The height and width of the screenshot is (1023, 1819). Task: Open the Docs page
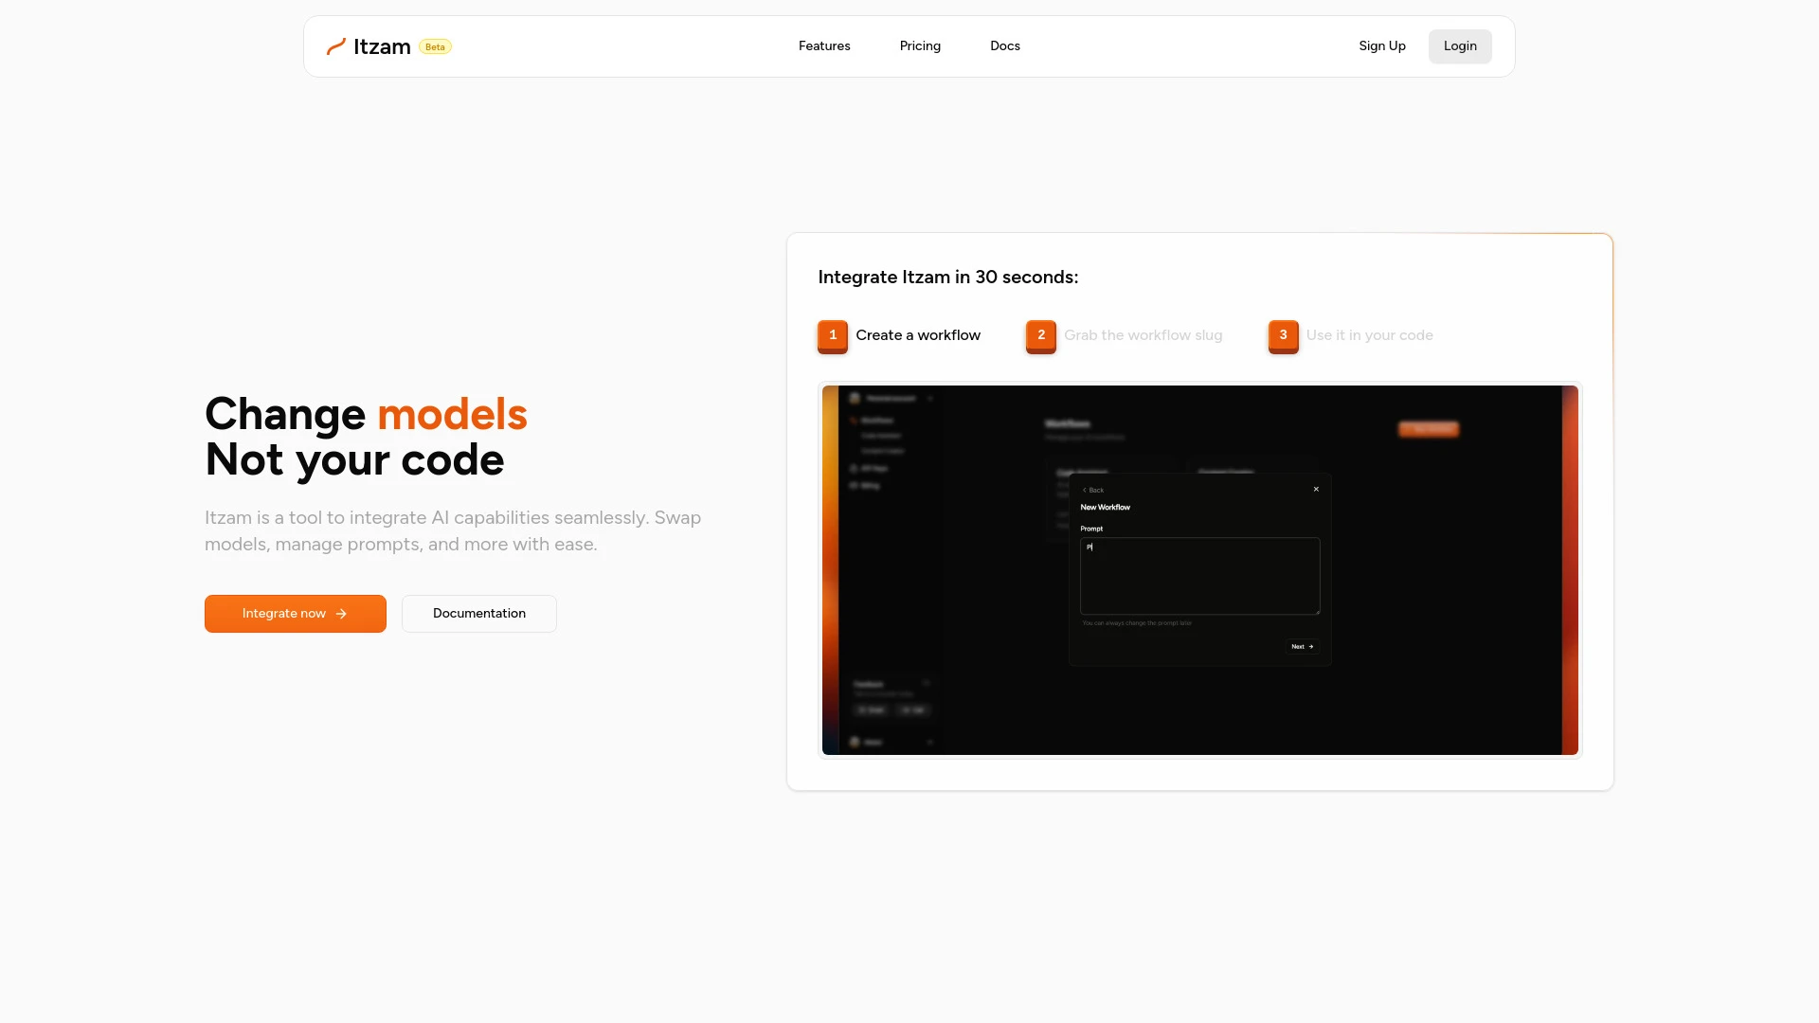[x=1004, y=45]
